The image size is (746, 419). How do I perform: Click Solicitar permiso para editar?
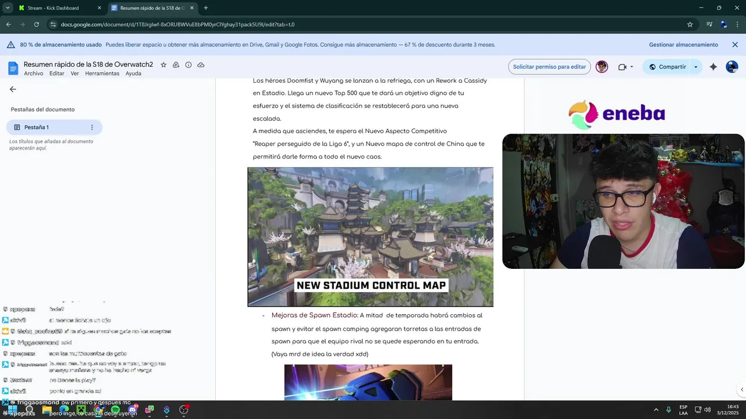(x=550, y=67)
